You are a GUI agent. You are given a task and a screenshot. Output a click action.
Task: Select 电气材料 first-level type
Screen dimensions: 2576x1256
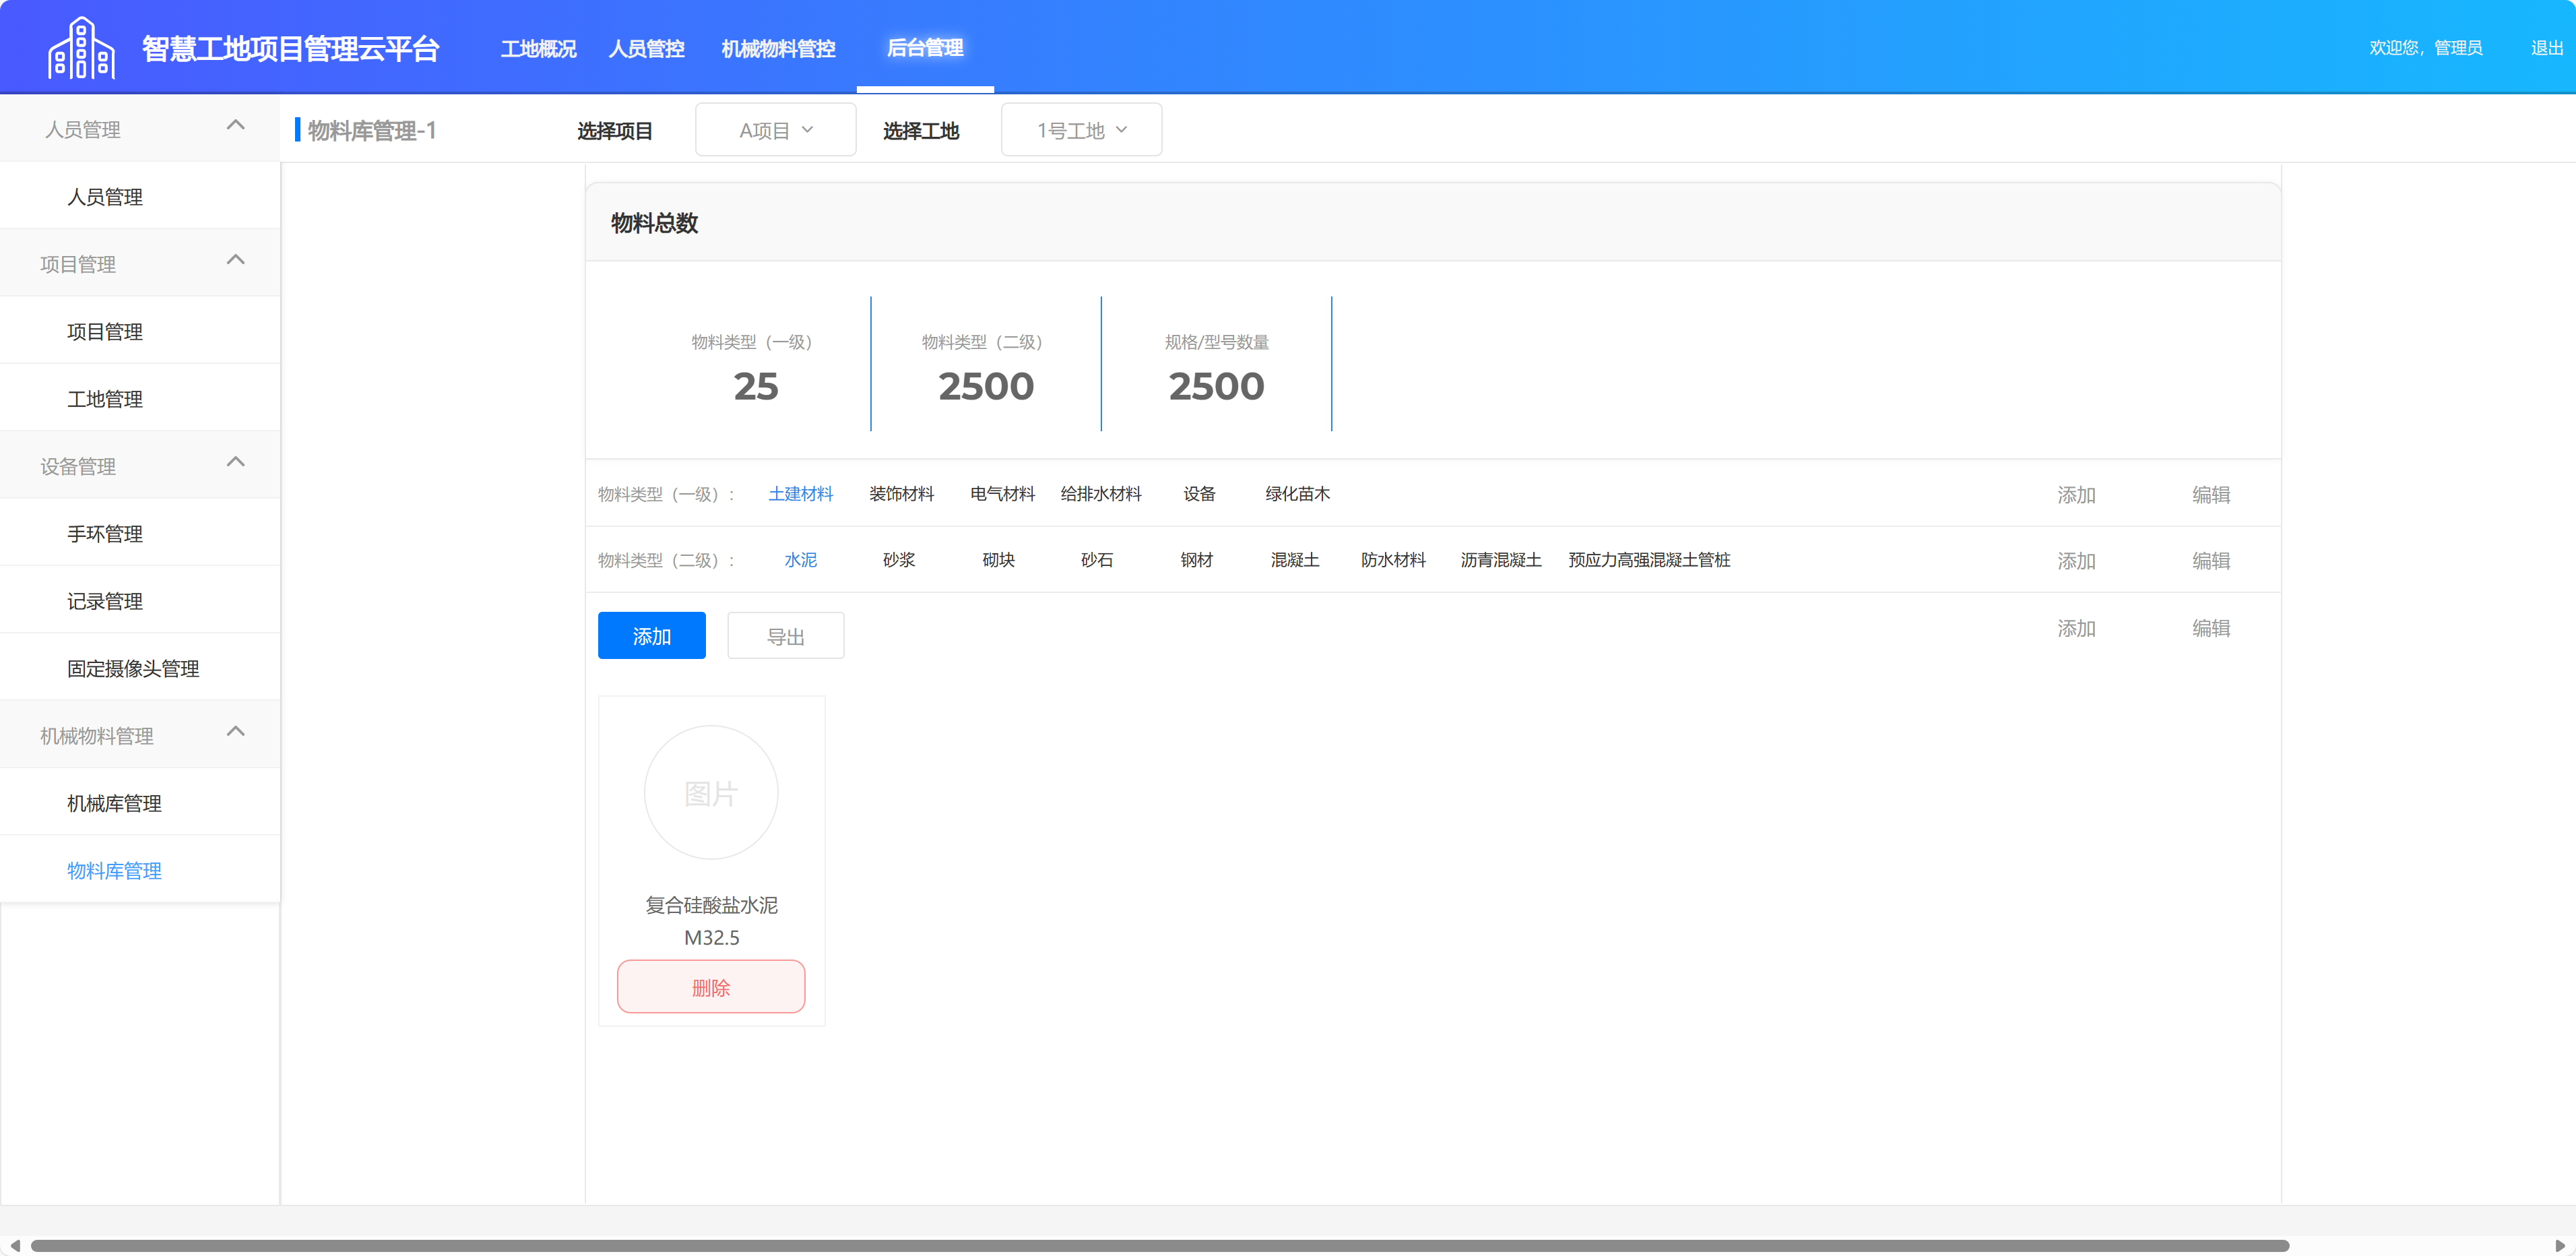(1002, 494)
